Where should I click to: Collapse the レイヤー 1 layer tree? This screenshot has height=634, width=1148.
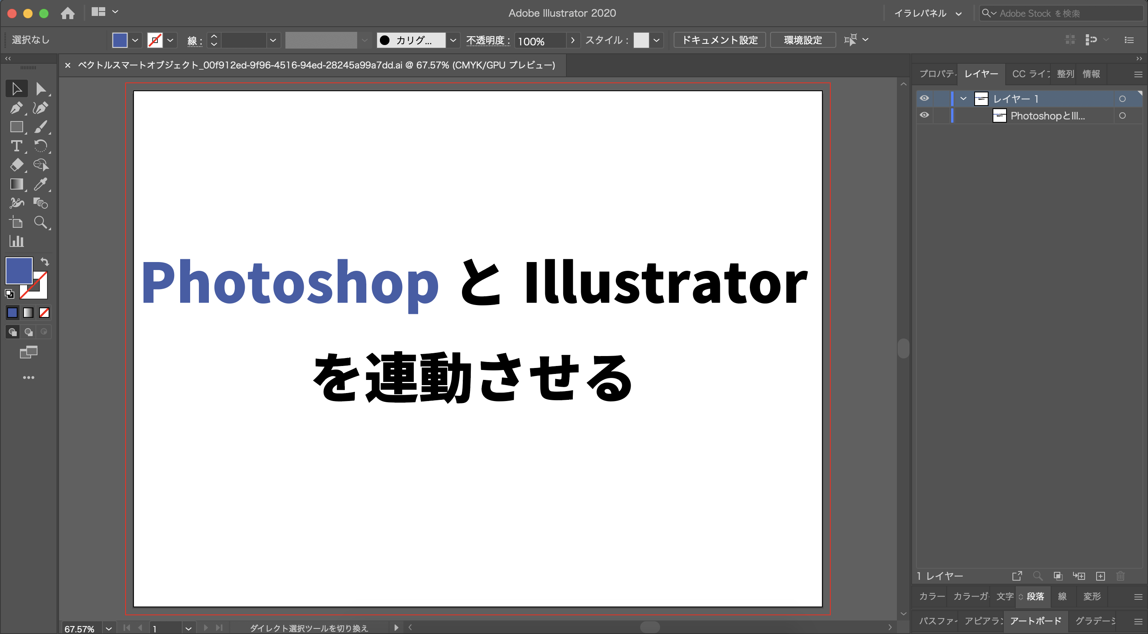point(963,98)
